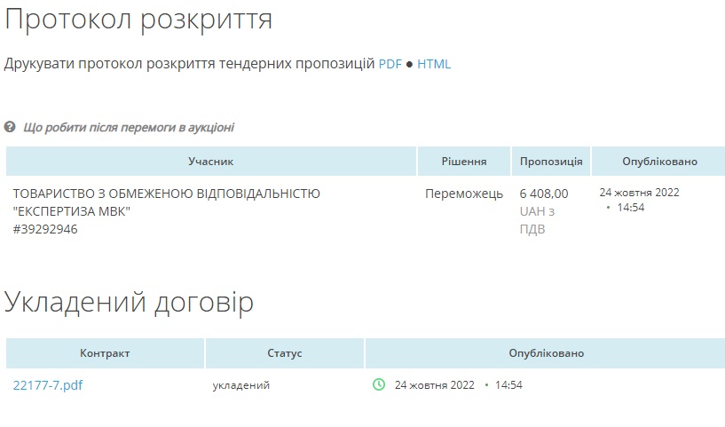Click the "Укладений договір" heading
Viewport: 725px width, 427px height.
click(x=130, y=302)
